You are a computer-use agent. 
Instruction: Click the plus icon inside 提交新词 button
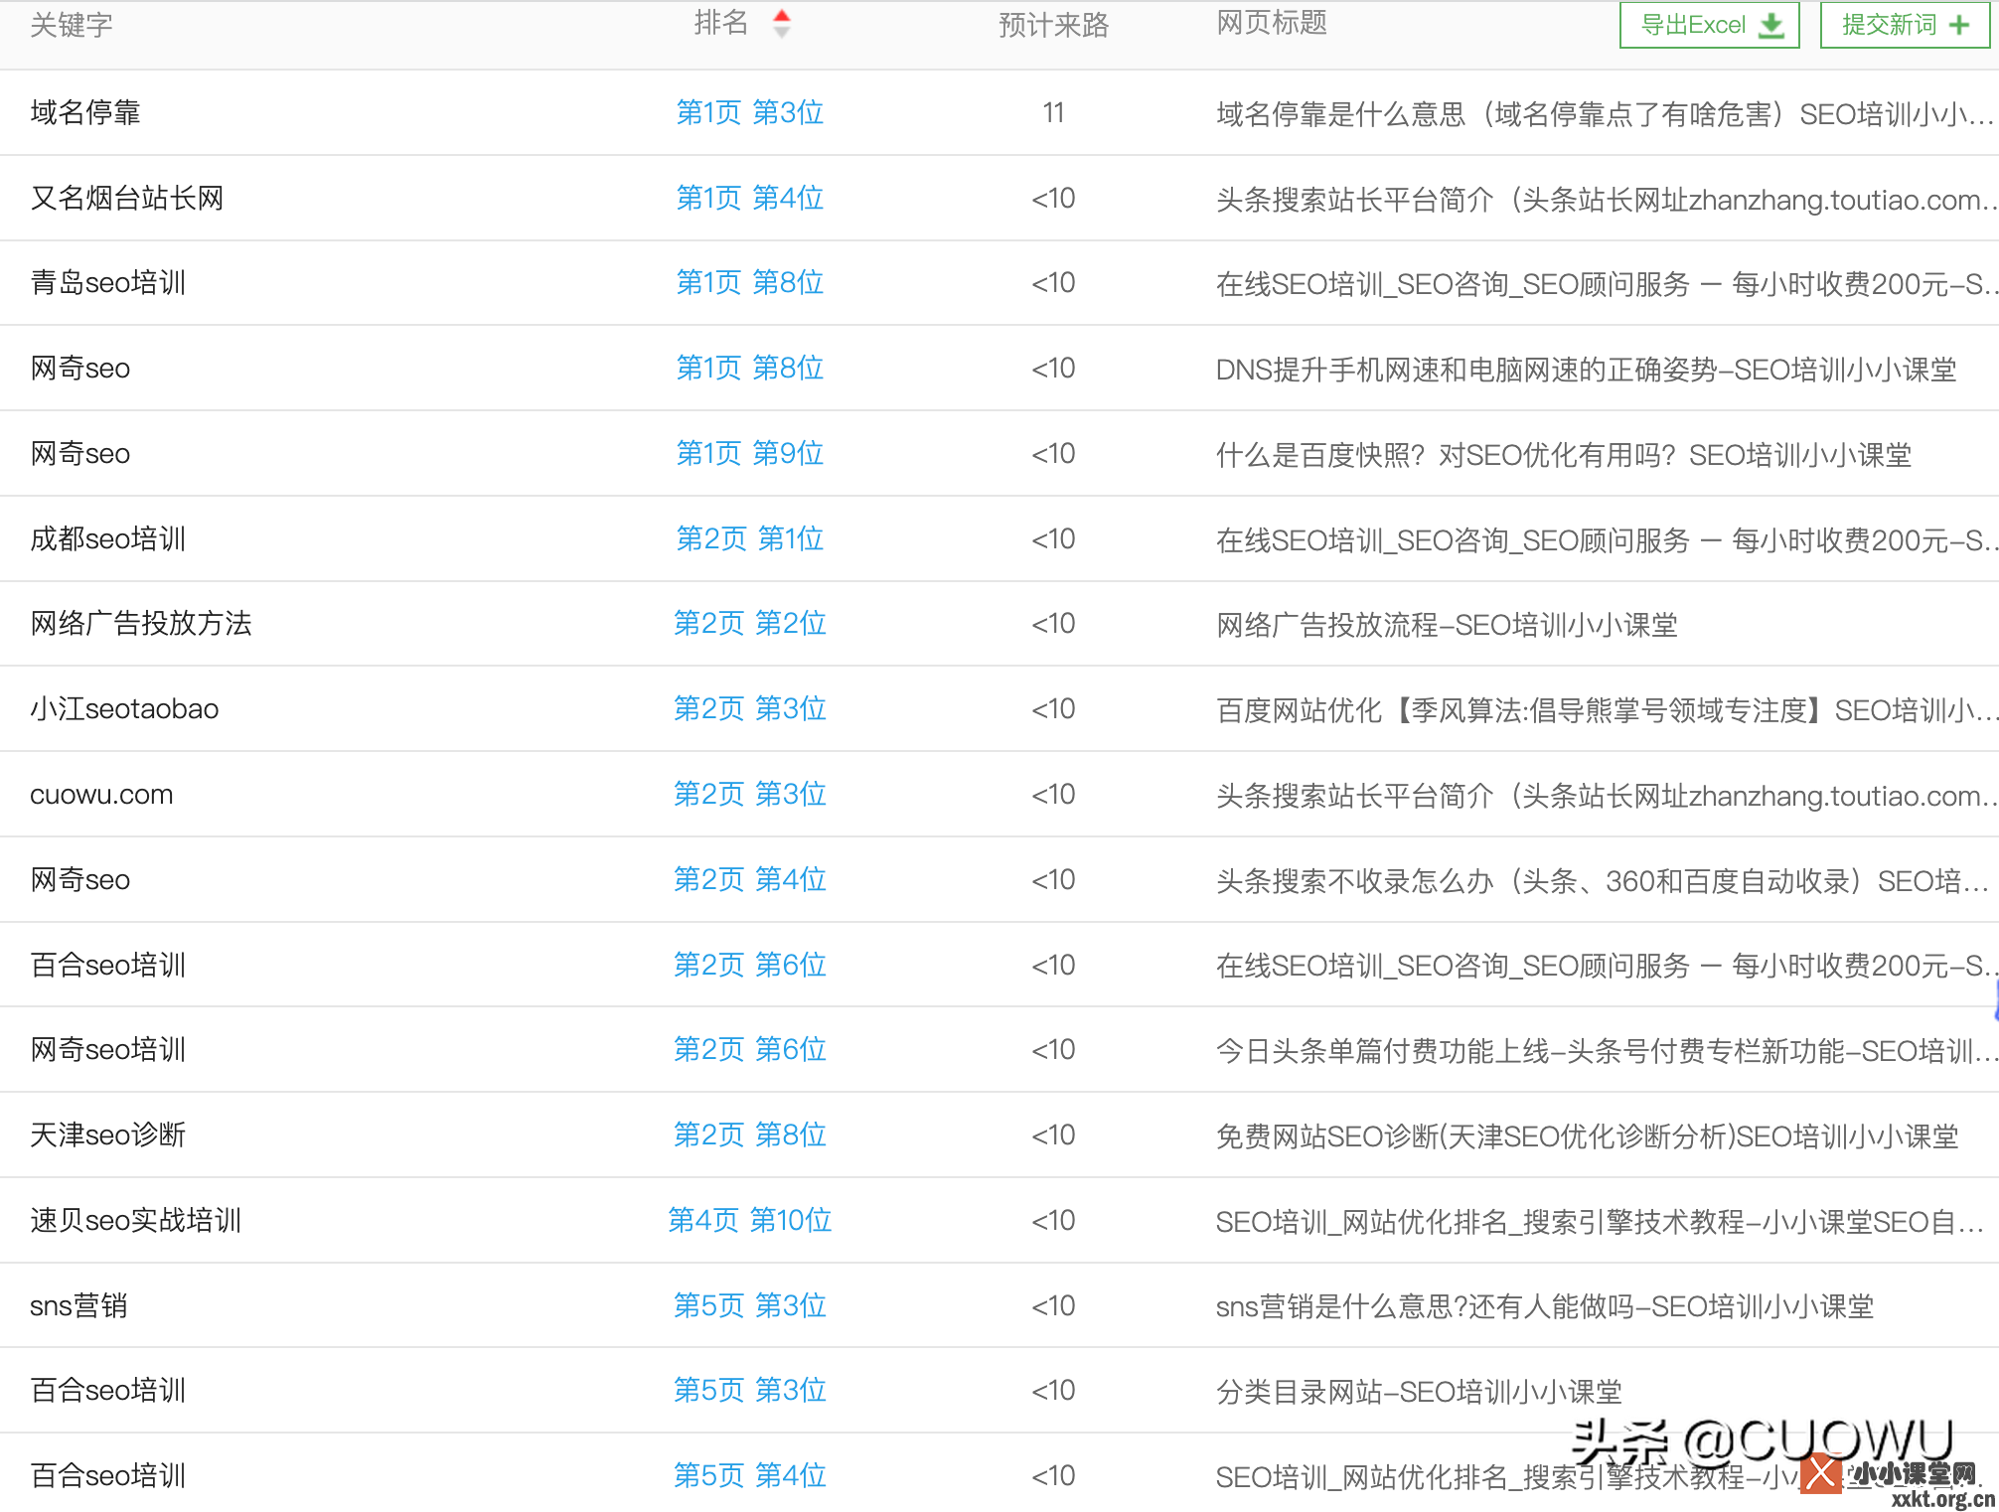pos(1960,25)
